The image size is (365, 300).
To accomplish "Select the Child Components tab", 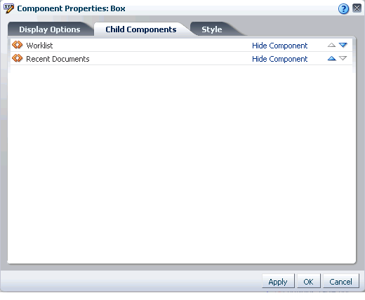I will [x=141, y=29].
